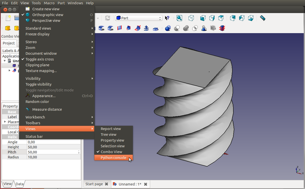The image size is (305, 189).
Task: Click the Cross-sections red layered icon
Action: [x=222, y=28]
